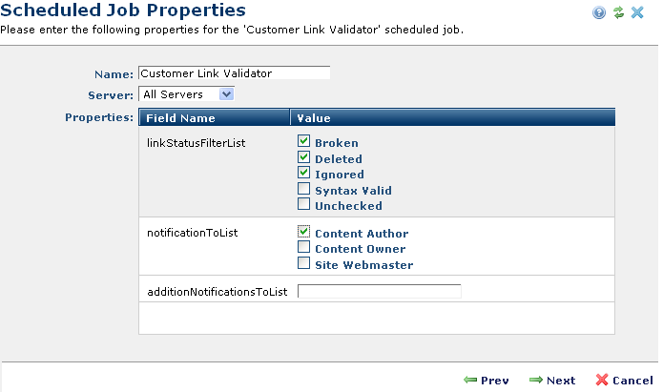Click the green refresh arrows icon

pos(618,12)
